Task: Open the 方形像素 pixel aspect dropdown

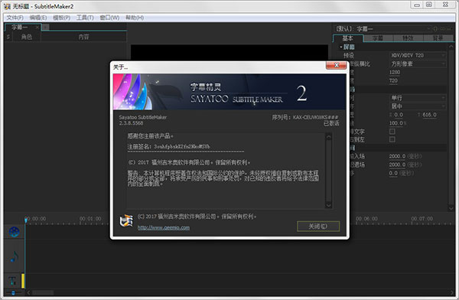Action: tap(418, 64)
